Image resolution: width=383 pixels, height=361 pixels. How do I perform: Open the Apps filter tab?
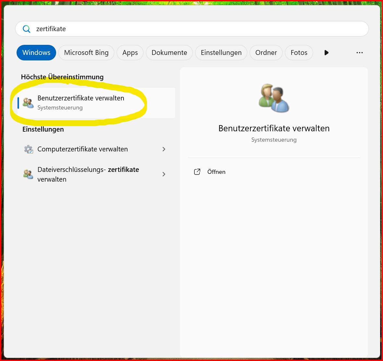click(130, 53)
